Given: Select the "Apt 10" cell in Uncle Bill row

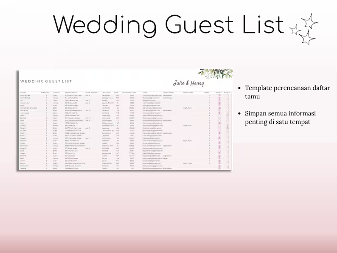Looking at the screenshot, I should coord(88,110).
